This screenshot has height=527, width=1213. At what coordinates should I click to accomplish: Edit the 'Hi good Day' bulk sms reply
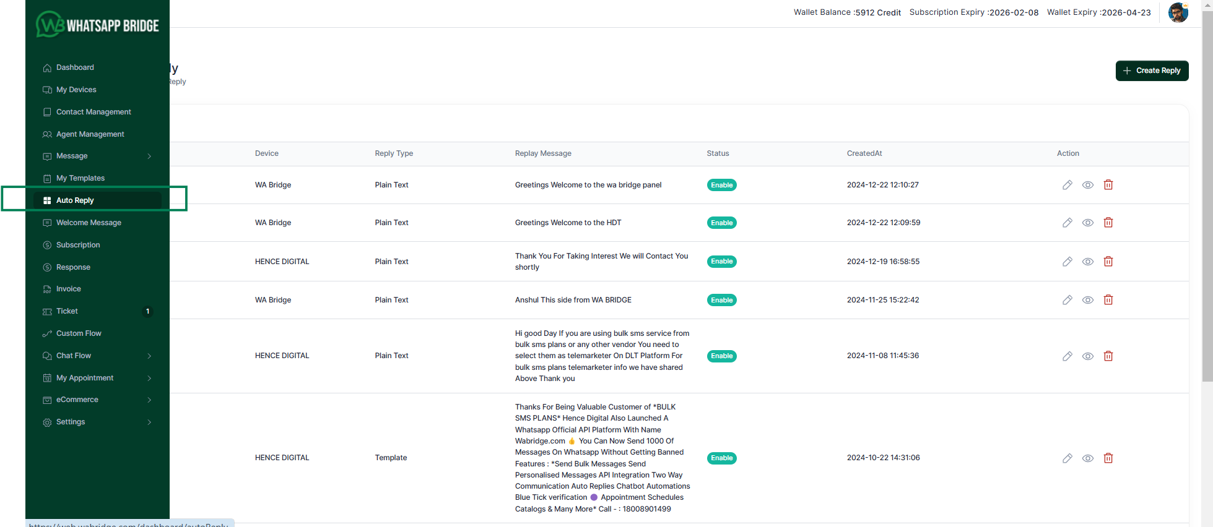[1067, 356]
